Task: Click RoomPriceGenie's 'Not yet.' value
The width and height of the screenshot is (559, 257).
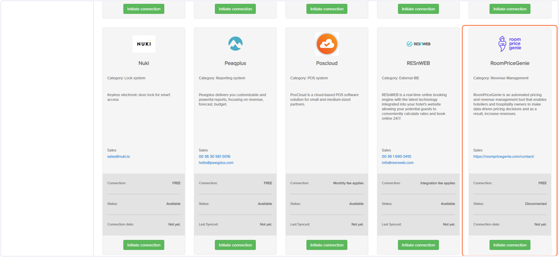Action: (x=540, y=224)
